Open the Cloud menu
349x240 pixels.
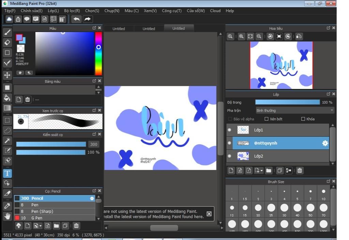click(x=215, y=11)
